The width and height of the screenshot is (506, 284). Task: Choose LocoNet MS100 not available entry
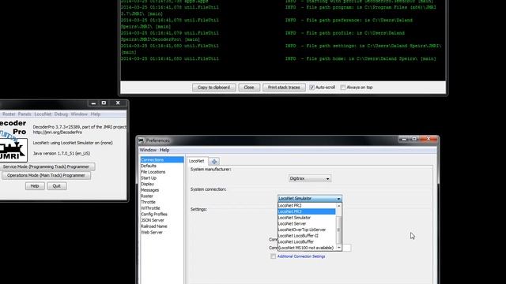307,248
